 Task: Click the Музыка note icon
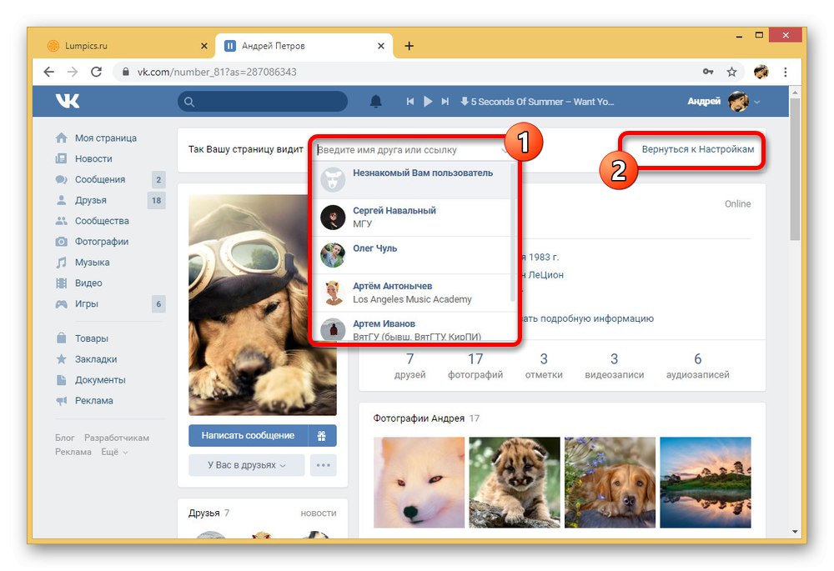pyautogui.click(x=62, y=263)
